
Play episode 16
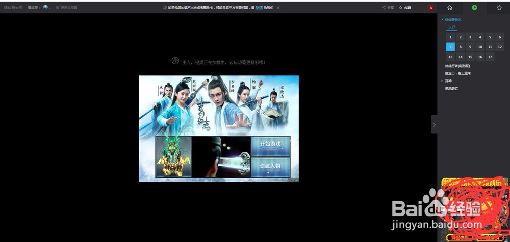point(480,57)
